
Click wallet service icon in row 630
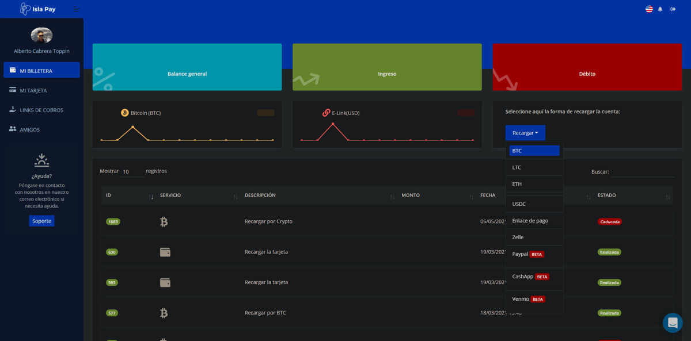165,252
